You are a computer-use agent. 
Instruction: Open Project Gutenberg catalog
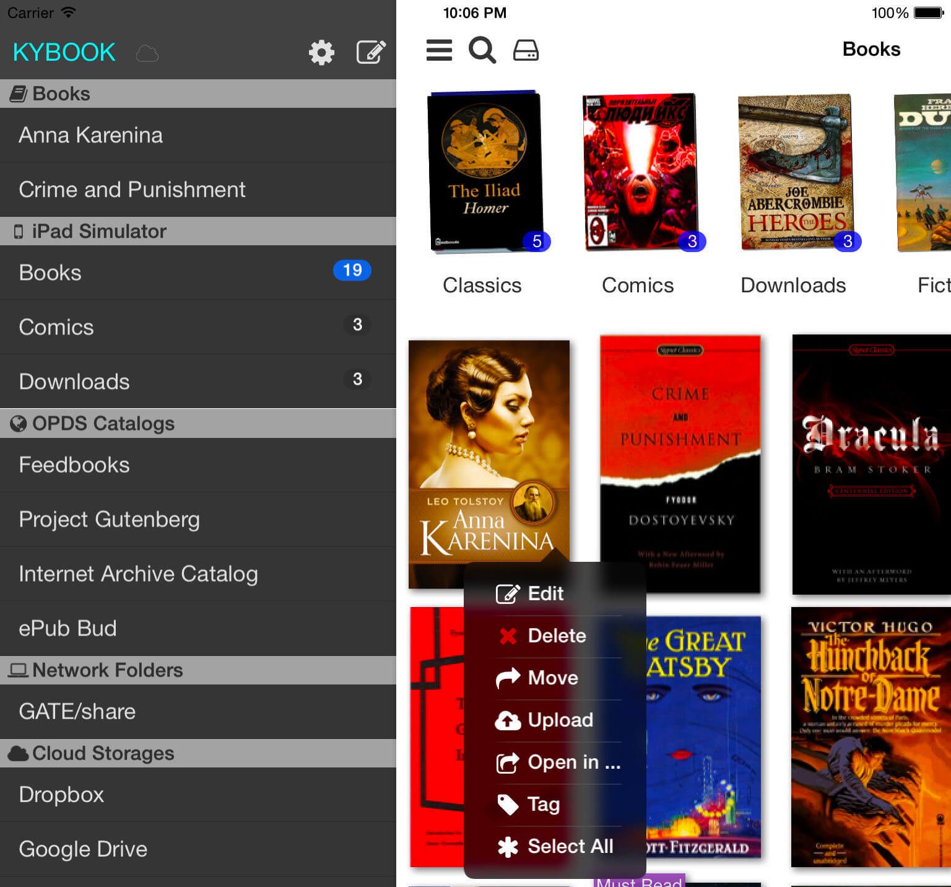tap(198, 520)
